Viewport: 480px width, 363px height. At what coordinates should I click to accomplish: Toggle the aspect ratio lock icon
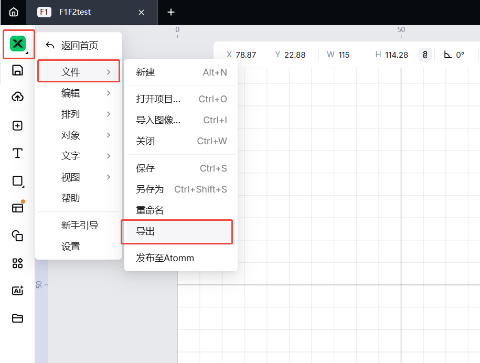pyautogui.click(x=425, y=55)
